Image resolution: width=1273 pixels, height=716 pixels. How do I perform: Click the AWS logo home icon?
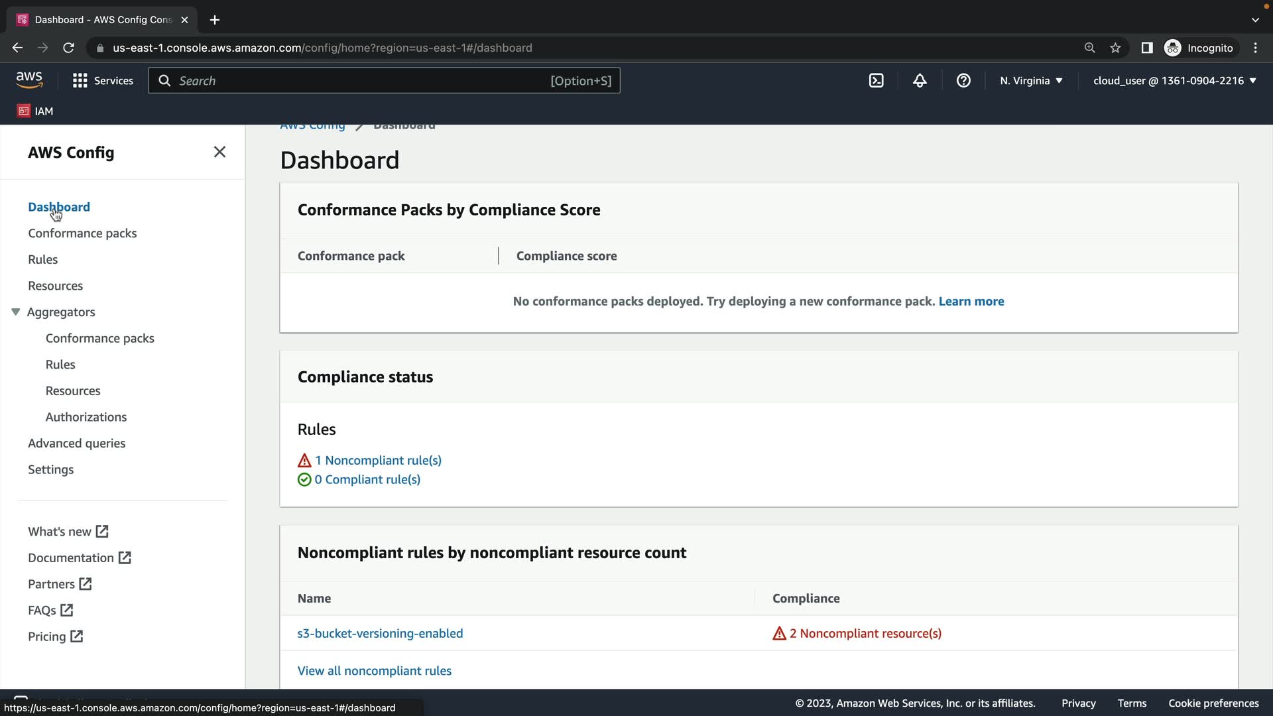pyautogui.click(x=29, y=80)
